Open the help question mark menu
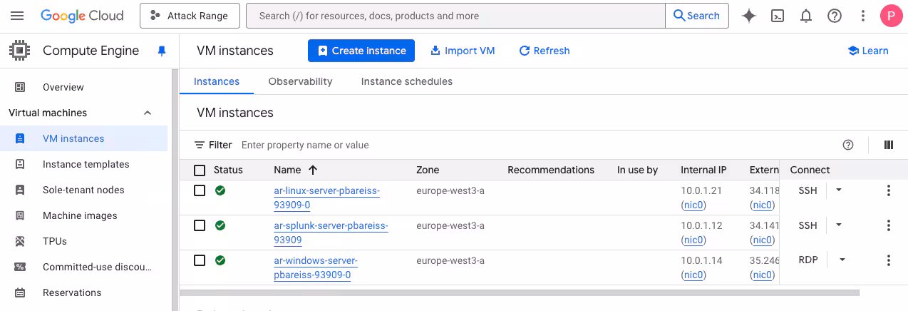The height and width of the screenshot is (311, 908). tap(835, 16)
